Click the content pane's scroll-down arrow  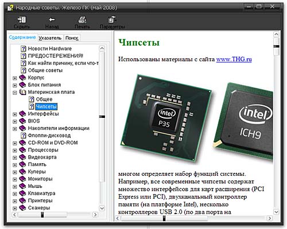click(x=276, y=212)
